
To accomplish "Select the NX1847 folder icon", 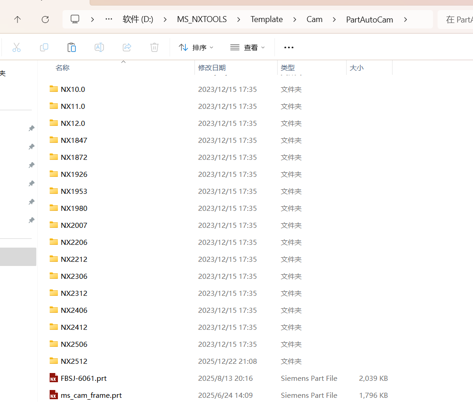I will tap(54, 140).
